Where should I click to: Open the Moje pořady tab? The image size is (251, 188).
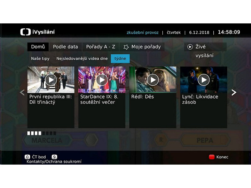pos(142,47)
